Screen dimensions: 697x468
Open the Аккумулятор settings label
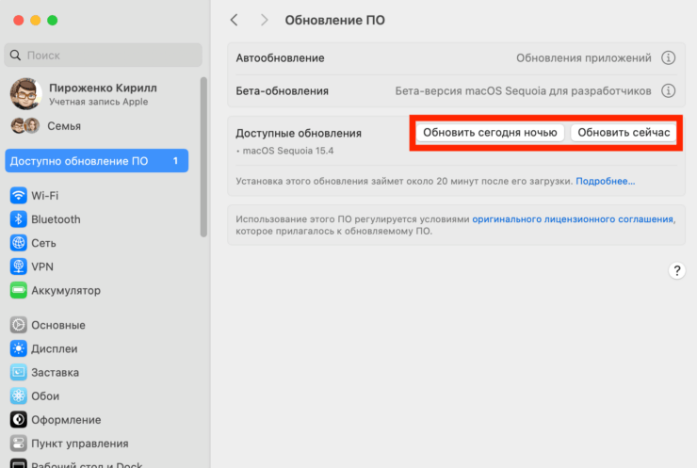point(66,291)
